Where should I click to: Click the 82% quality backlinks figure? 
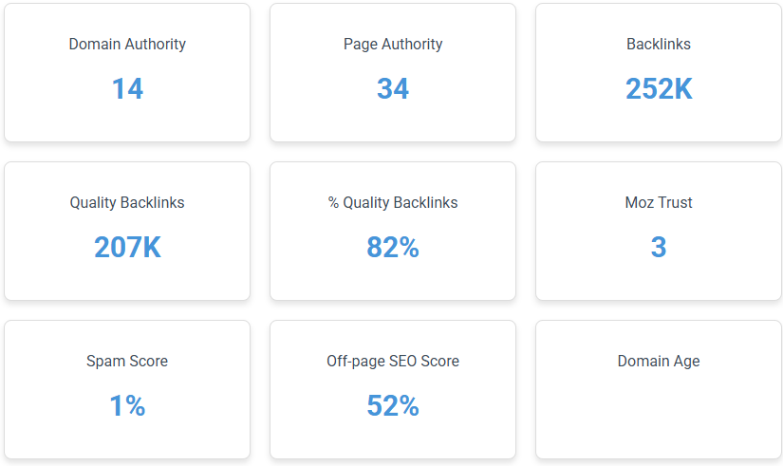pyautogui.click(x=393, y=247)
